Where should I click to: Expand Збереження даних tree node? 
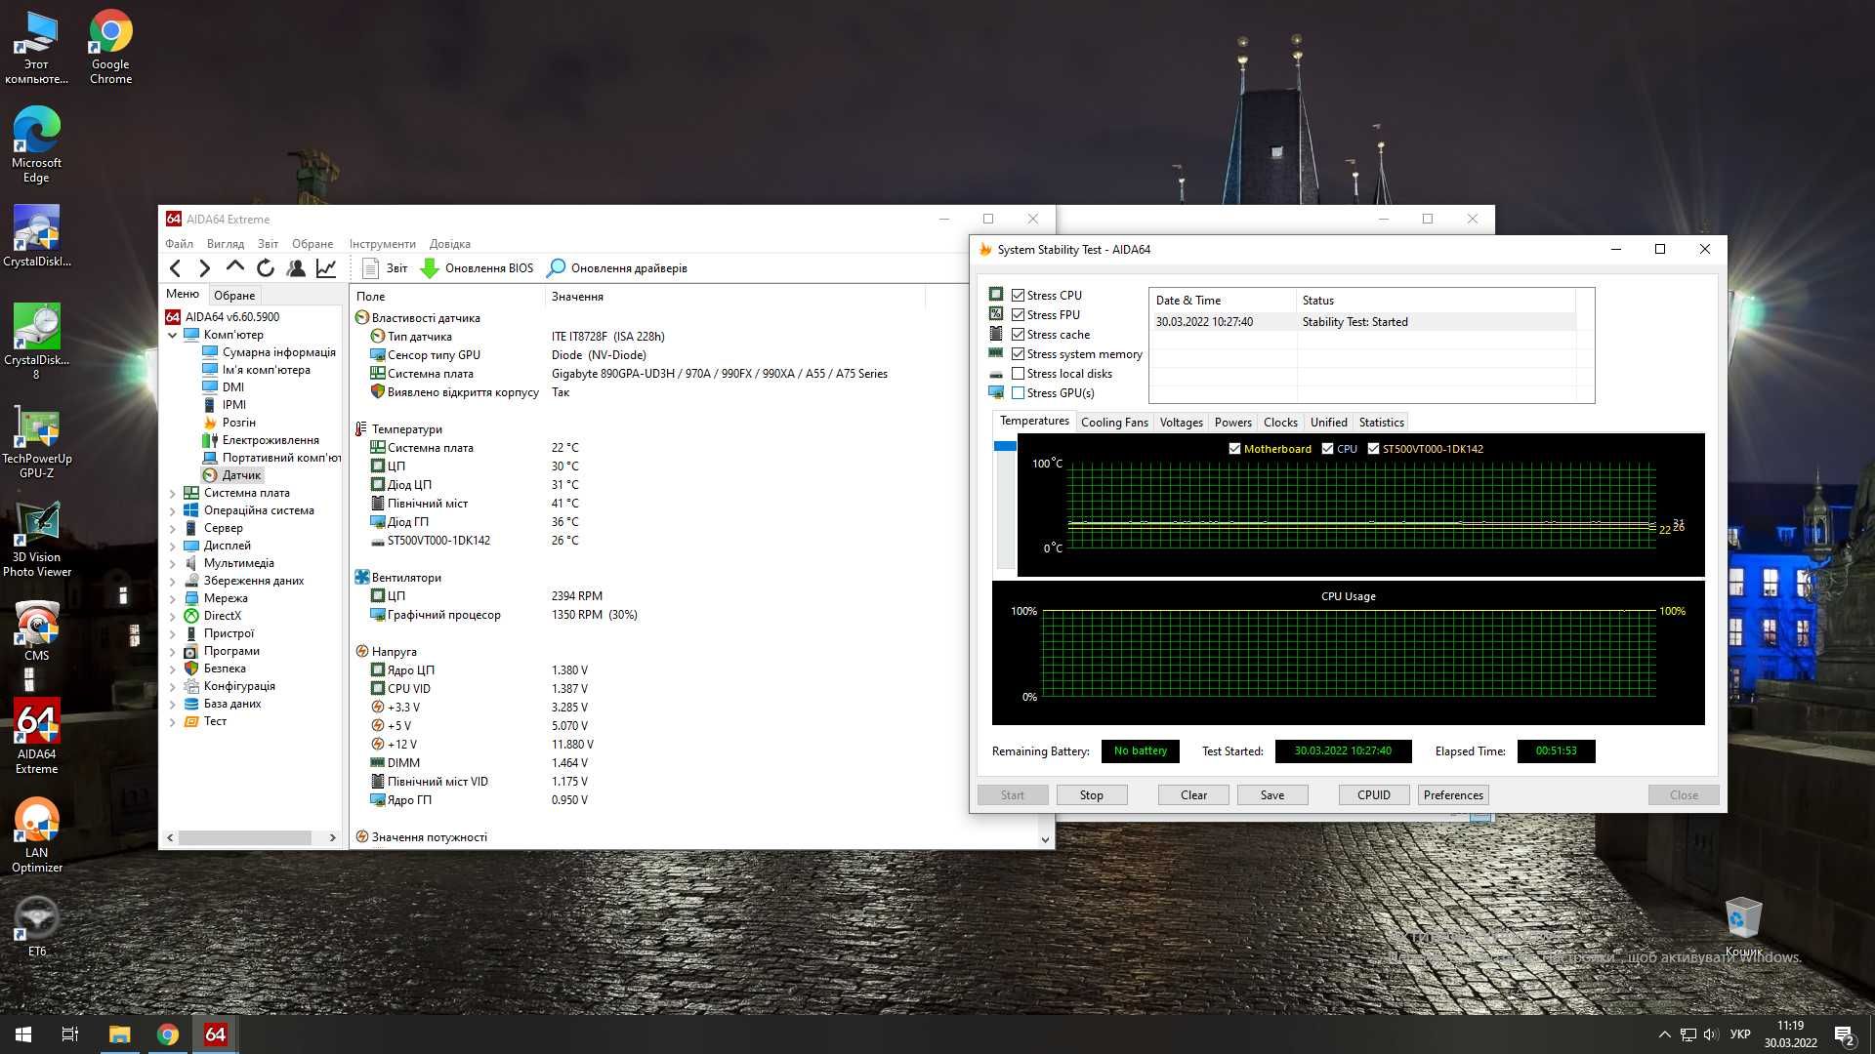173,581
